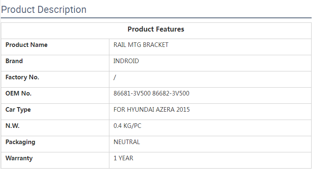Click the Product Features table header
The width and height of the screenshot is (312, 169).
point(156,29)
